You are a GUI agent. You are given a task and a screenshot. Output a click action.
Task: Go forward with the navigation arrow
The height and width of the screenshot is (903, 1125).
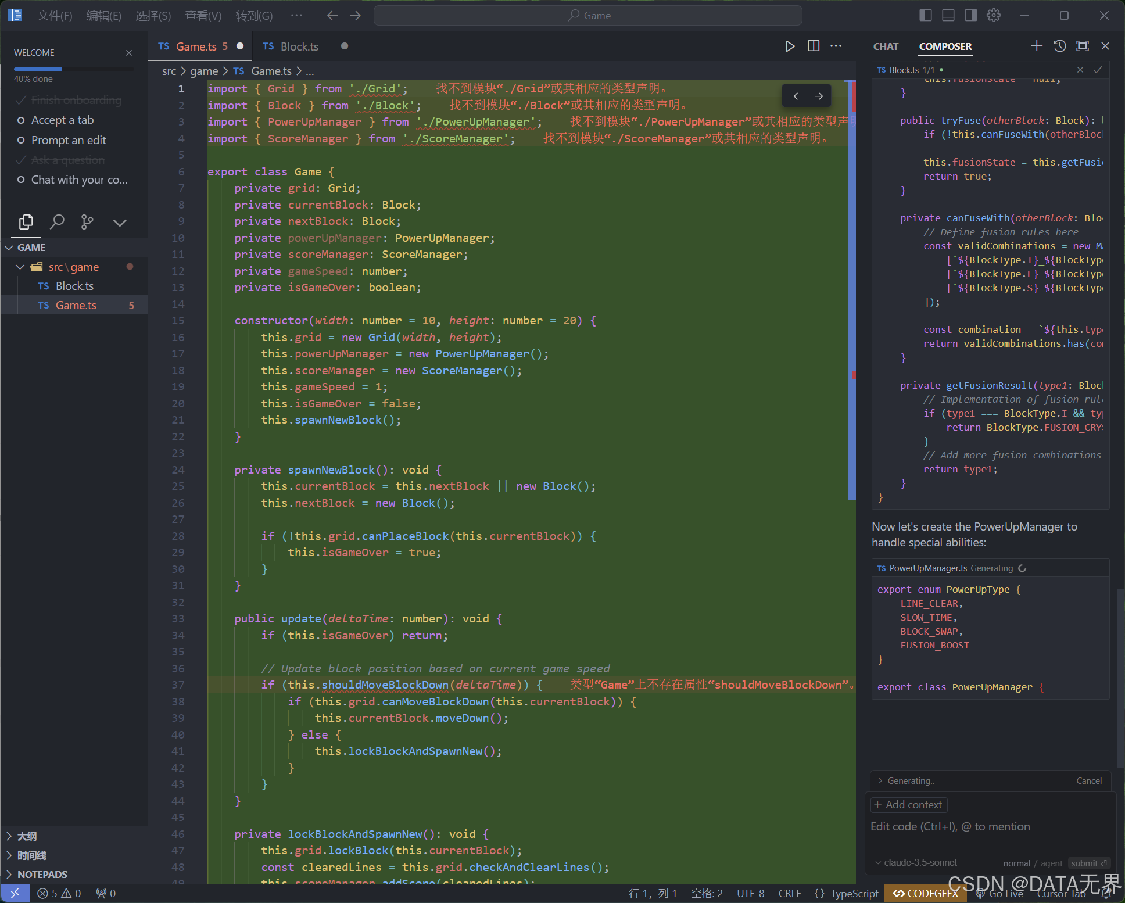pos(356,16)
